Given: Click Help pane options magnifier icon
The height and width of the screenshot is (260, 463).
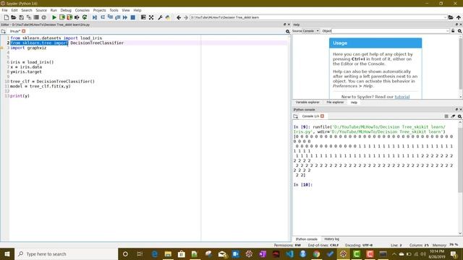Looking at the screenshot, I should click(459, 31).
